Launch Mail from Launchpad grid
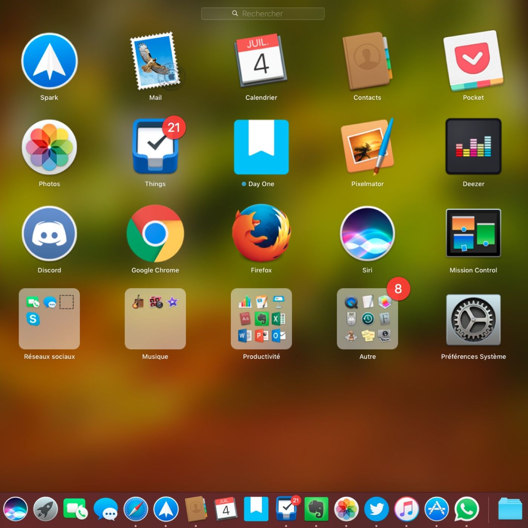Viewport: 528px width, 528px height. click(155, 61)
